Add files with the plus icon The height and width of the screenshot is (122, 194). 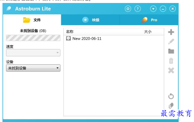(171, 32)
